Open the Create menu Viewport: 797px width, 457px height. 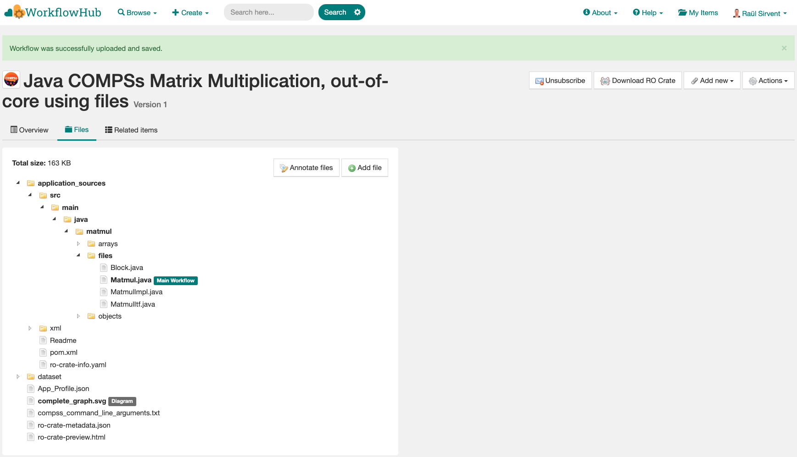click(190, 13)
